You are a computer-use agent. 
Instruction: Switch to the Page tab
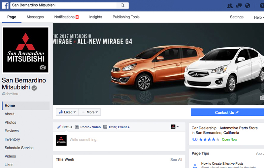[x=12, y=17]
